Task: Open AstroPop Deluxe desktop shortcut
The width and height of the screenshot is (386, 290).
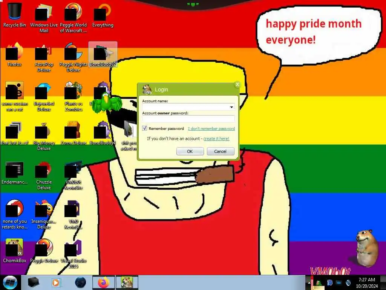Action: [44, 57]
